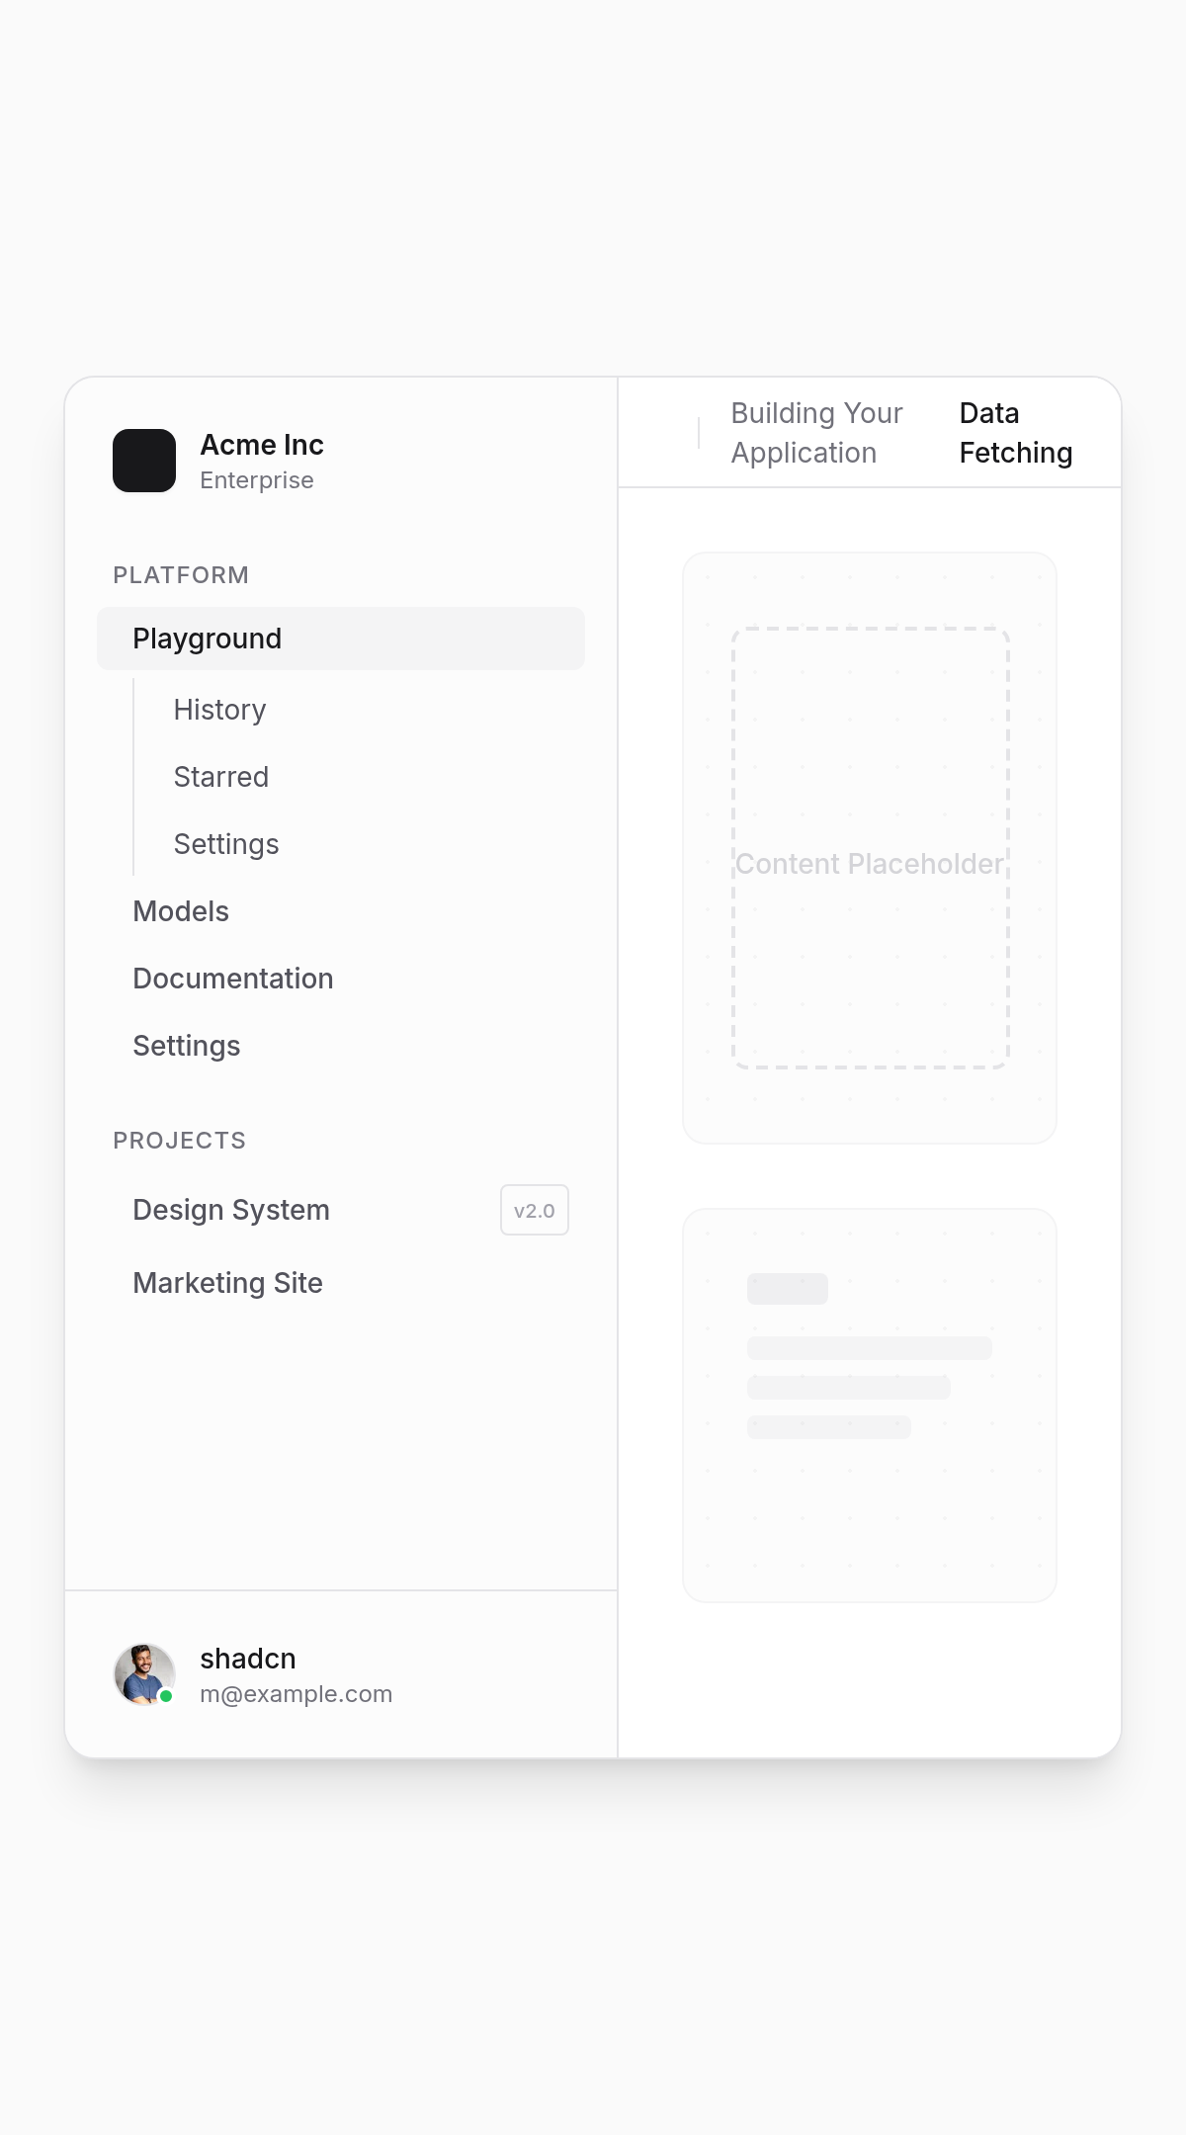Select the Data Fetching breadcrumb item
Screen dimensions: 1186x2135
click(1014, 432)
